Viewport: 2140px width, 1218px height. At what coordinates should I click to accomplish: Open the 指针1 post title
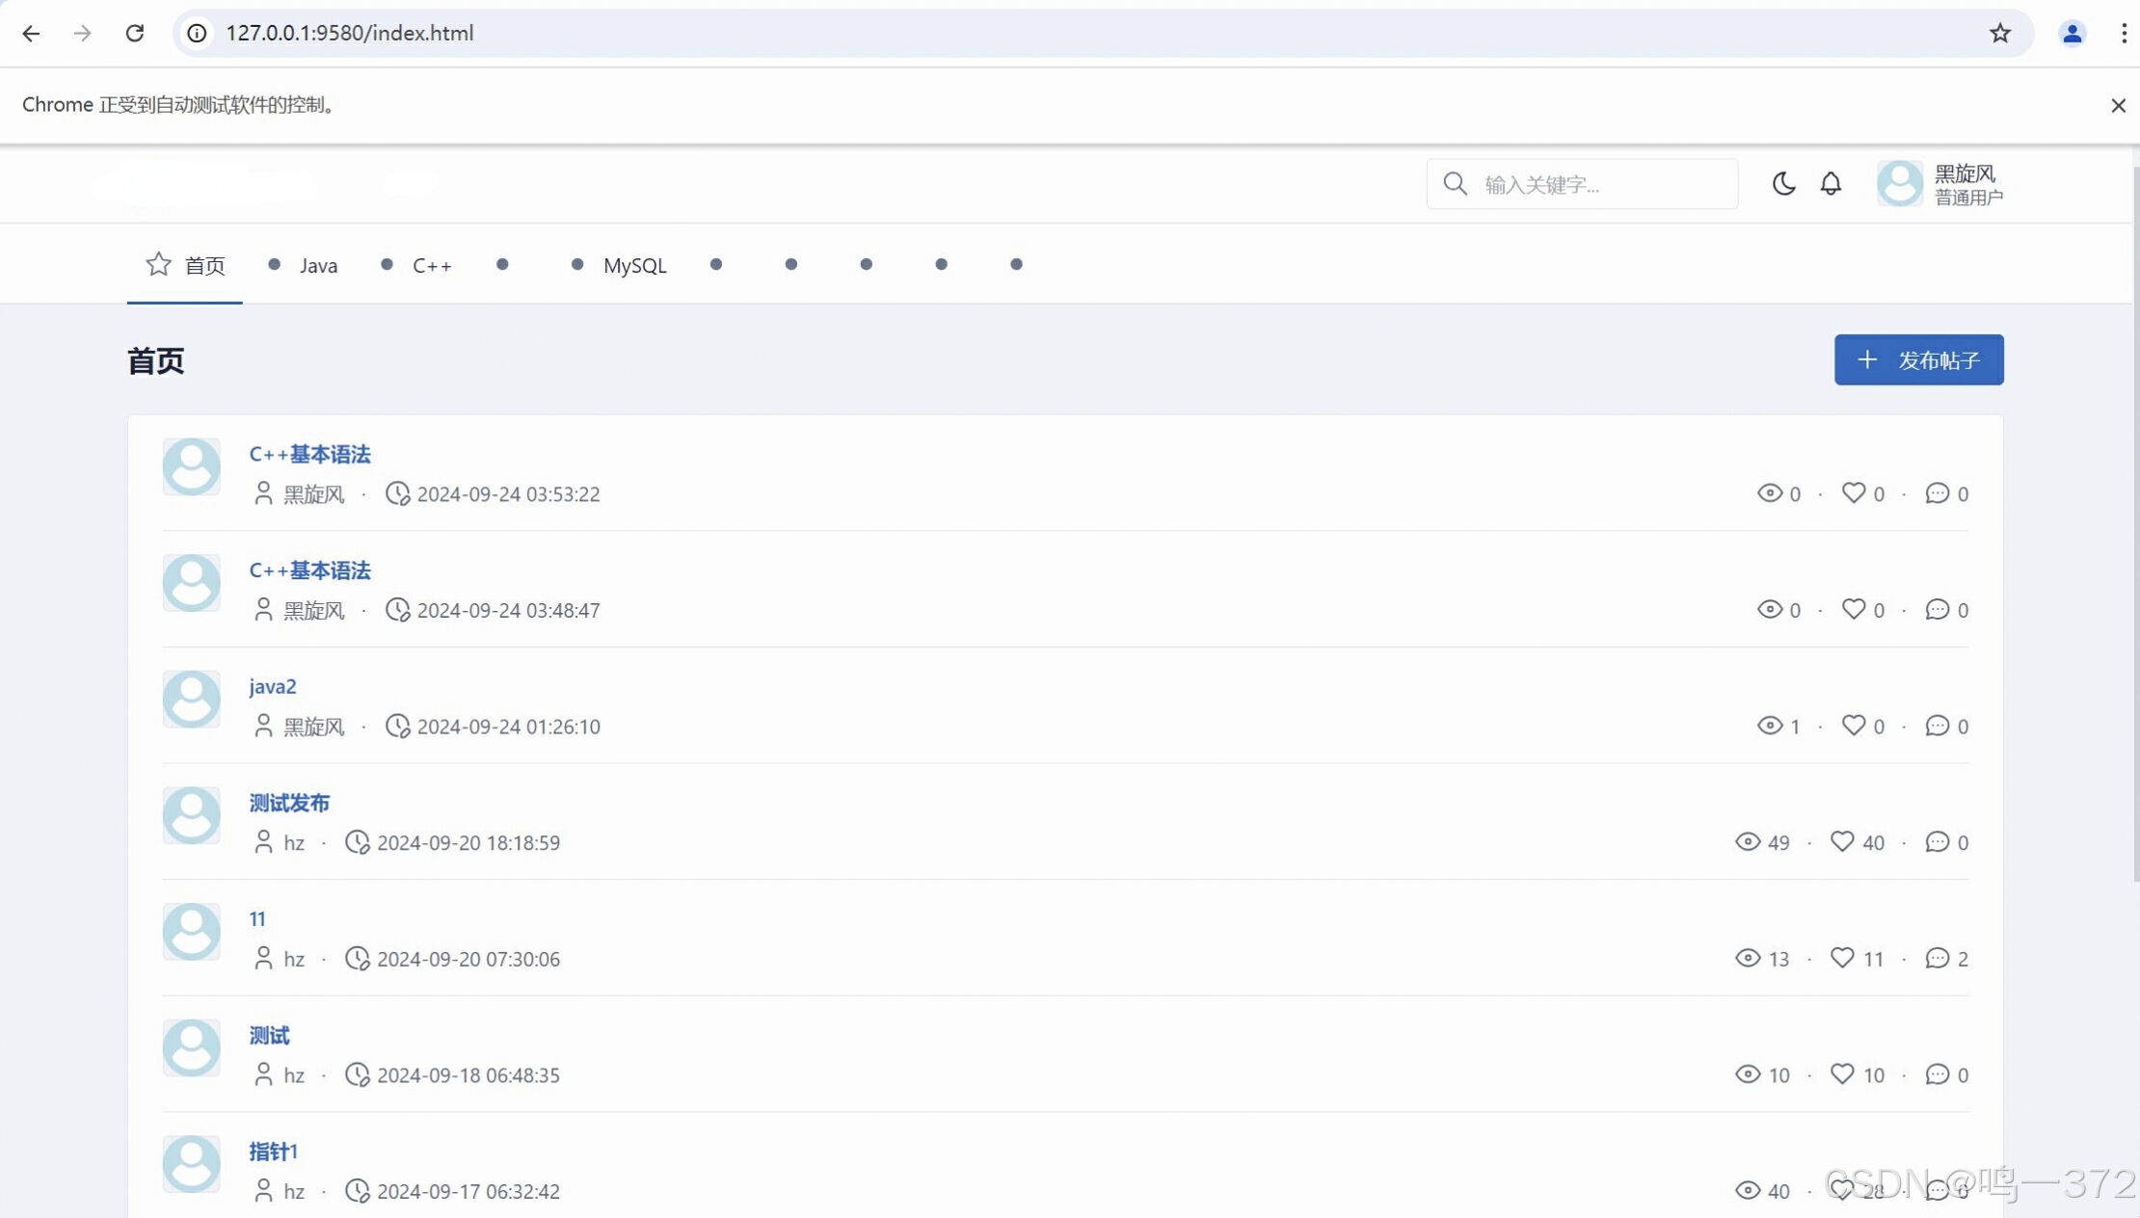click(273, 1152)
